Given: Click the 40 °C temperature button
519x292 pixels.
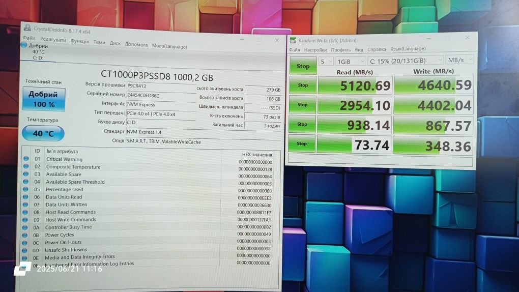Looking at the screenshot, I should click(x=43, y=133).
